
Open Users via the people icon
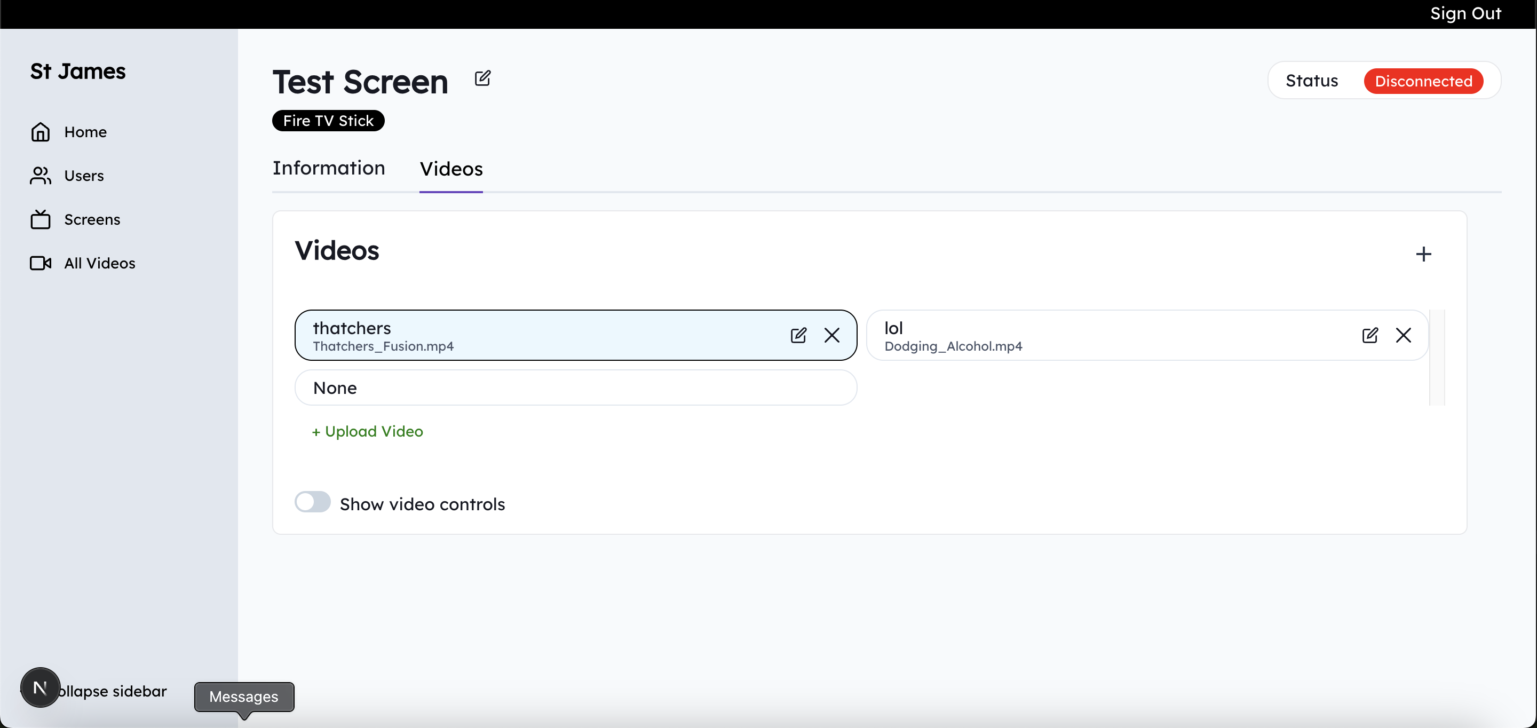(41, 176)
